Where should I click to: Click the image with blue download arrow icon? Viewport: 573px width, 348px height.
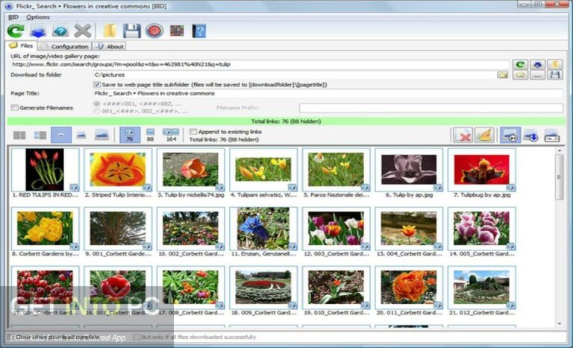pos(530,135)
